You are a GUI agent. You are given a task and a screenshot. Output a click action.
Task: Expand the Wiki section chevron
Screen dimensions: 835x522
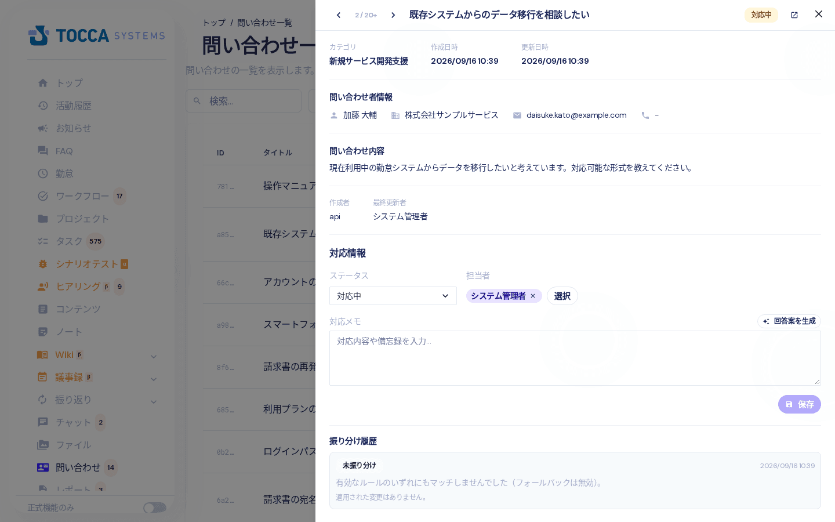pos(154,356)
